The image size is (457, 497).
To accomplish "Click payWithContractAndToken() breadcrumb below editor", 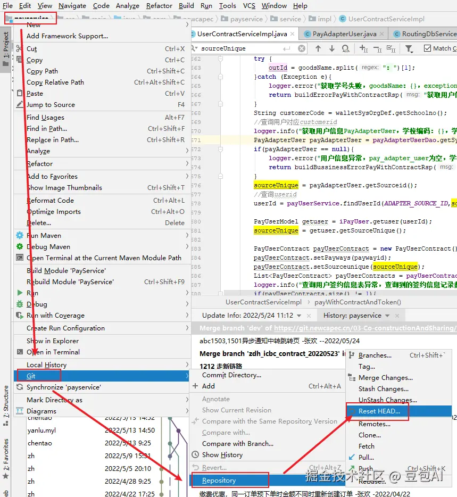I will [358, 302].
